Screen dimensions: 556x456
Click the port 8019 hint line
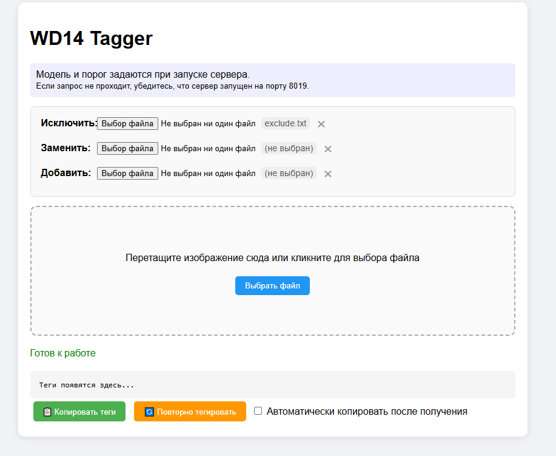(x=172, y=86)
